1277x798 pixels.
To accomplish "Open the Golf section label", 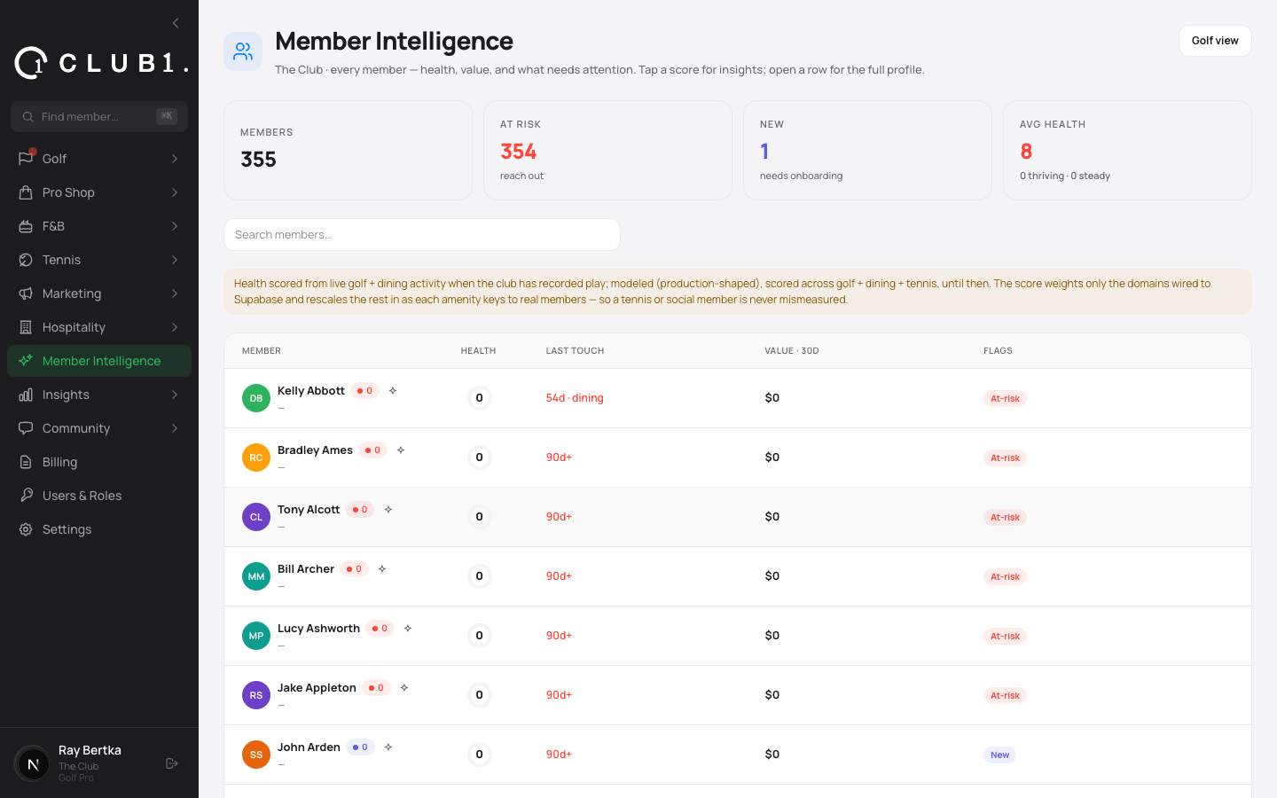I will 54,159.
